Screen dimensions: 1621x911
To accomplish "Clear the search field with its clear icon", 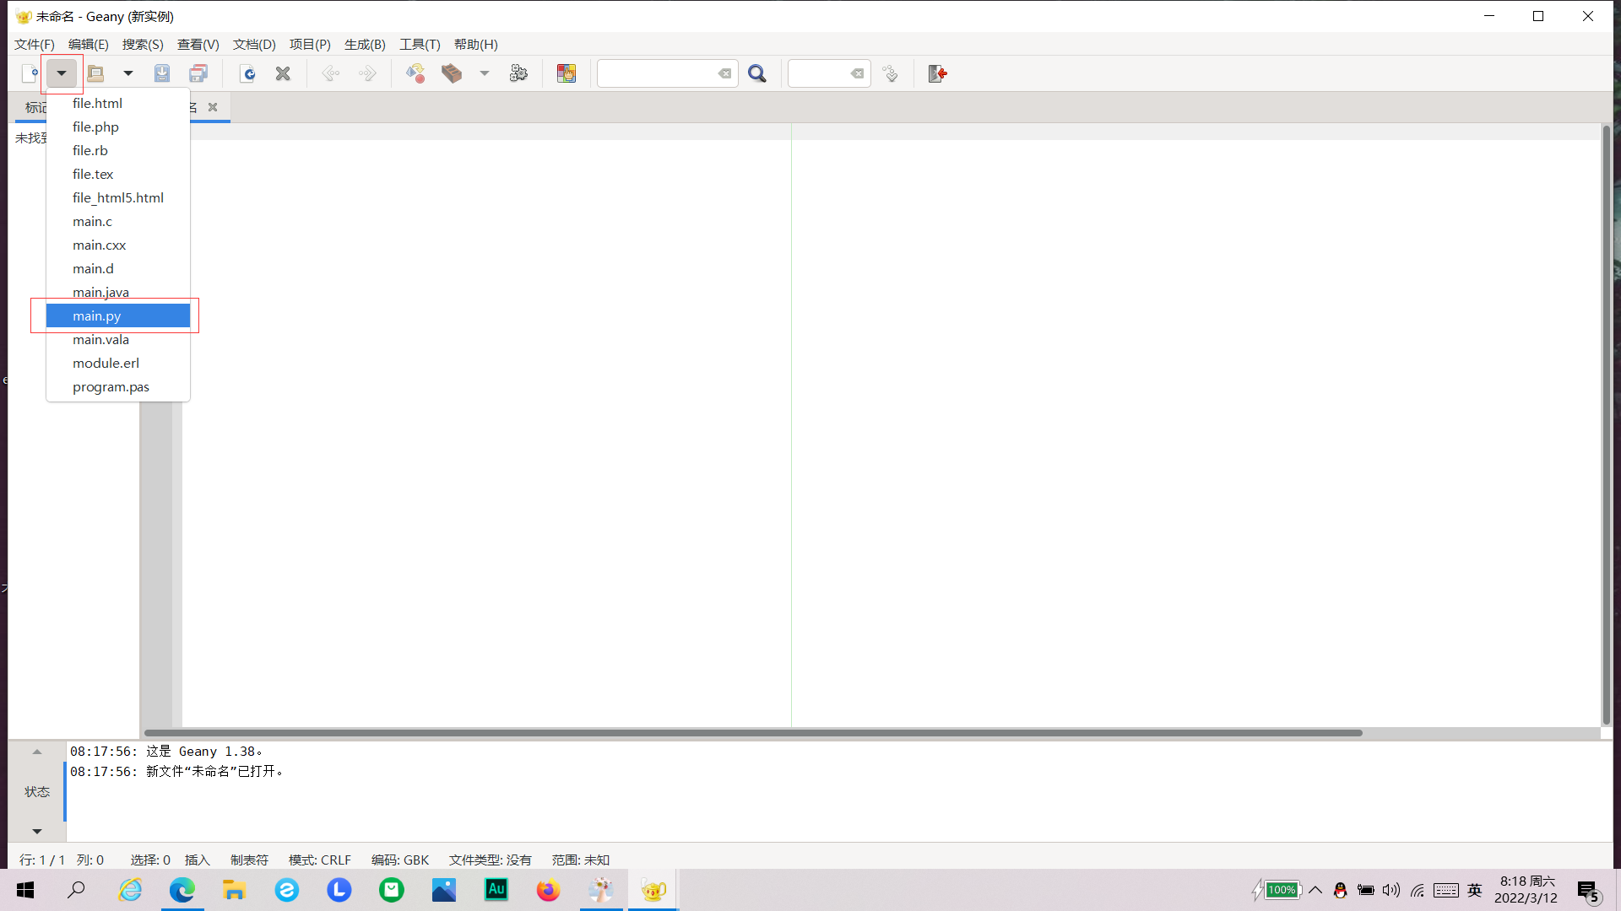I will pos(725,73).
